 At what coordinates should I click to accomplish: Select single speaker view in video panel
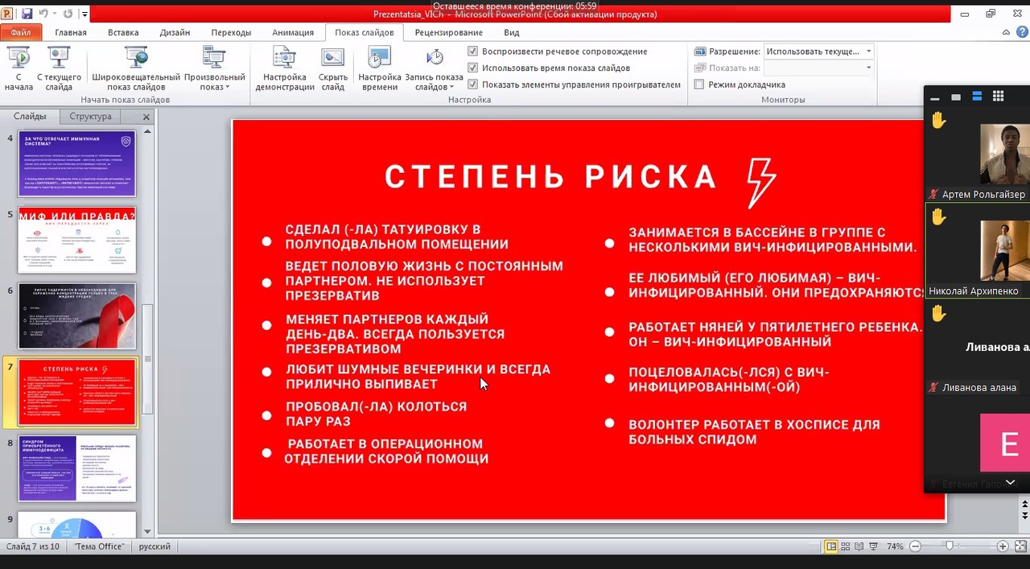click(x=956, y=97)
